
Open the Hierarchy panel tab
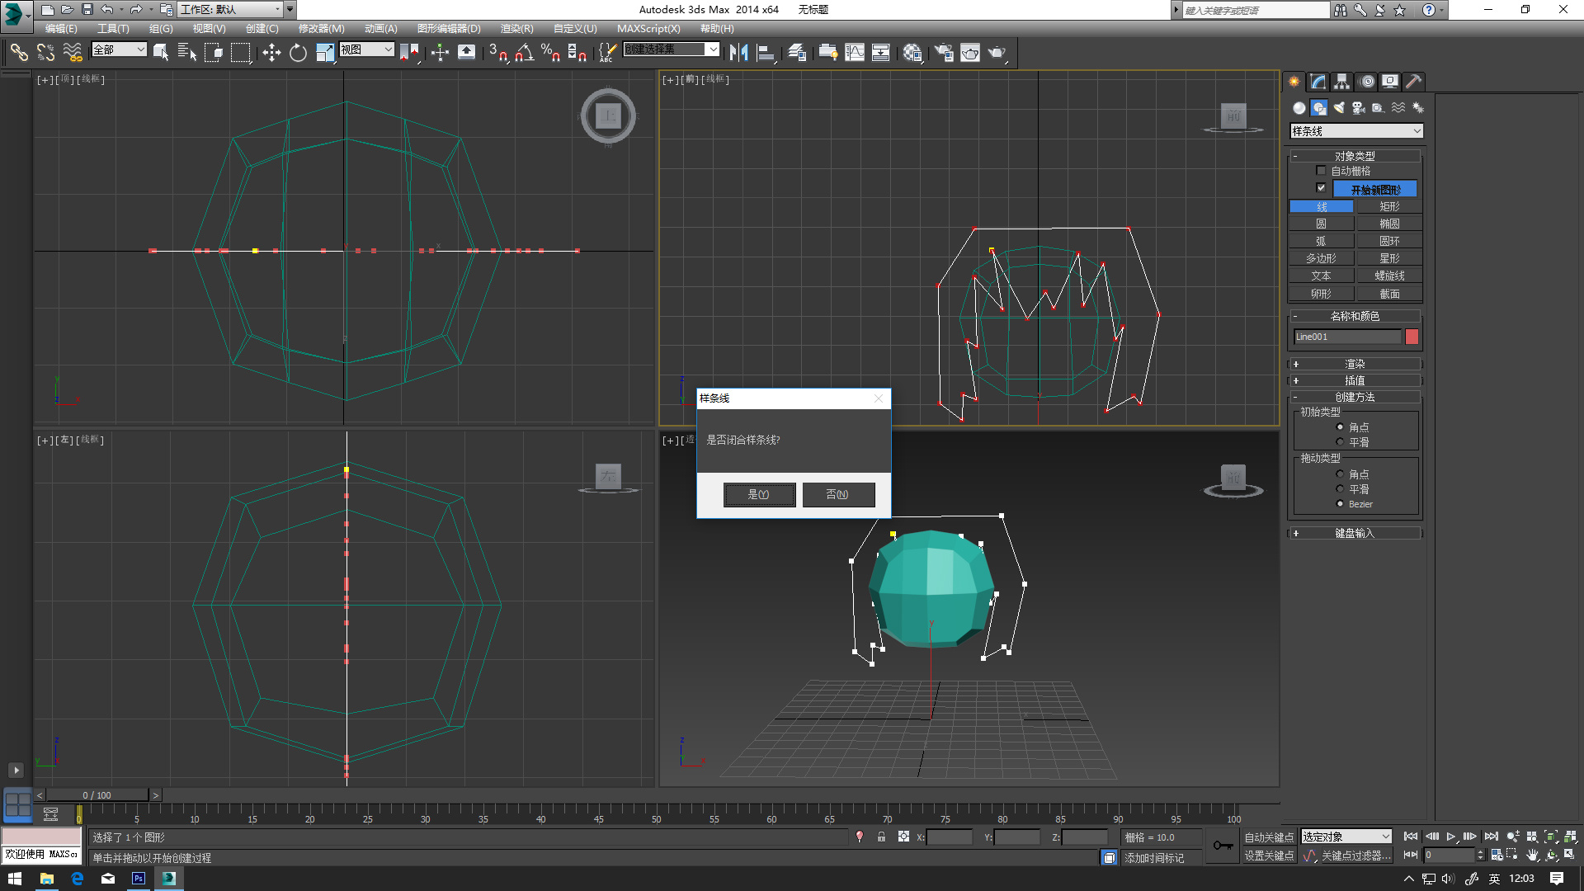[x=1342, y=81]
